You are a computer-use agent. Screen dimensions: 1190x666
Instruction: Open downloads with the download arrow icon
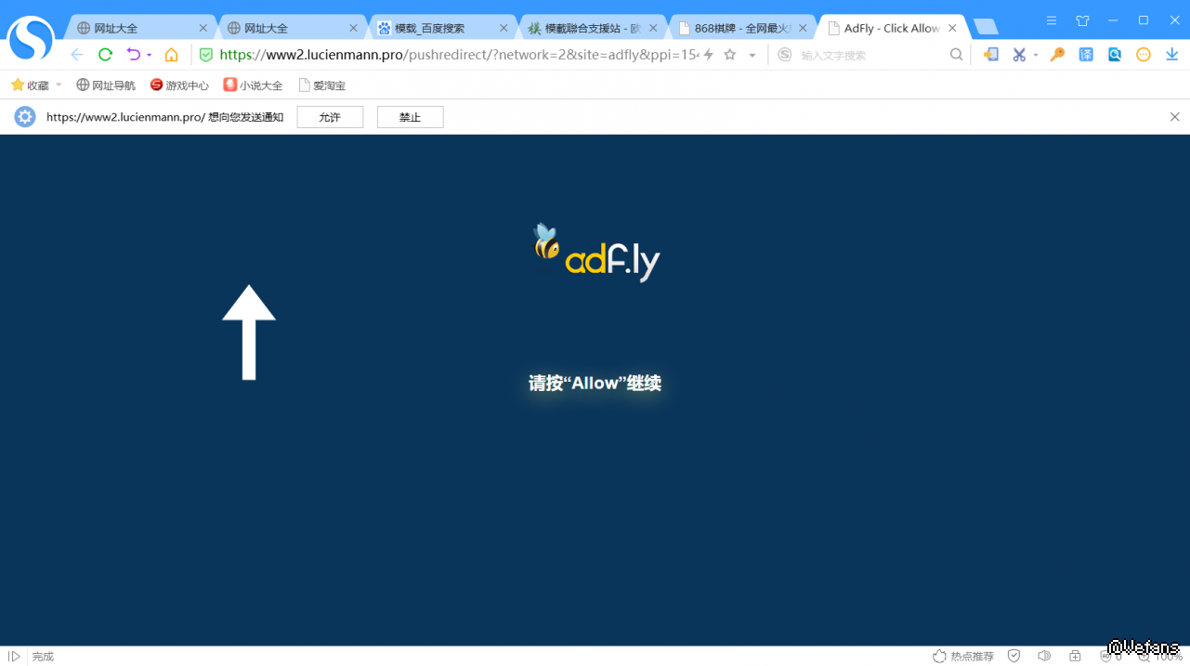point(1171,55)
